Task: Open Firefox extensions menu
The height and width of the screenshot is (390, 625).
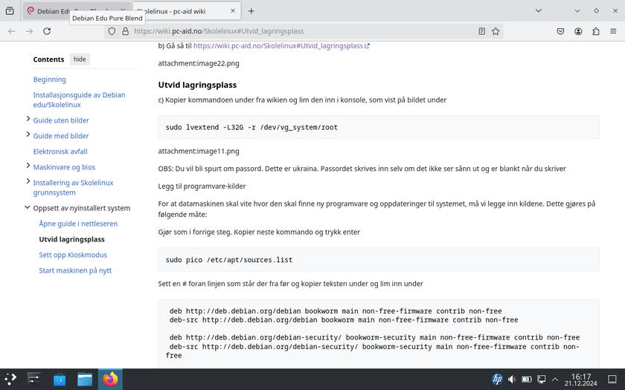Action: point(596,31)
